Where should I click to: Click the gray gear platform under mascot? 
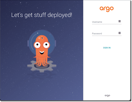42,66
